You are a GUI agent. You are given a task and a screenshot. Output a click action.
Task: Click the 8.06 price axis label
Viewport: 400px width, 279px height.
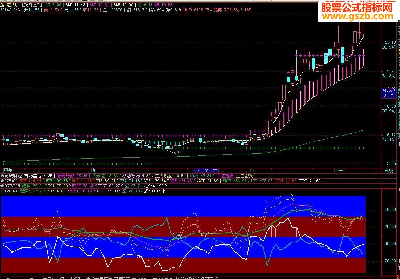[391, 106]
